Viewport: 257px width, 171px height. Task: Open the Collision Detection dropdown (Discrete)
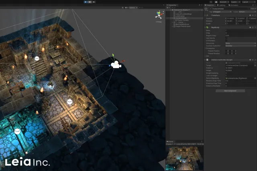pos(241,46)
